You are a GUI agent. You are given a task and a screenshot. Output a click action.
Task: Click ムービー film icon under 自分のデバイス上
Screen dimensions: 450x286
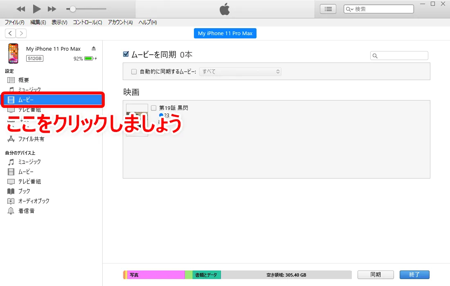point(11,172)
